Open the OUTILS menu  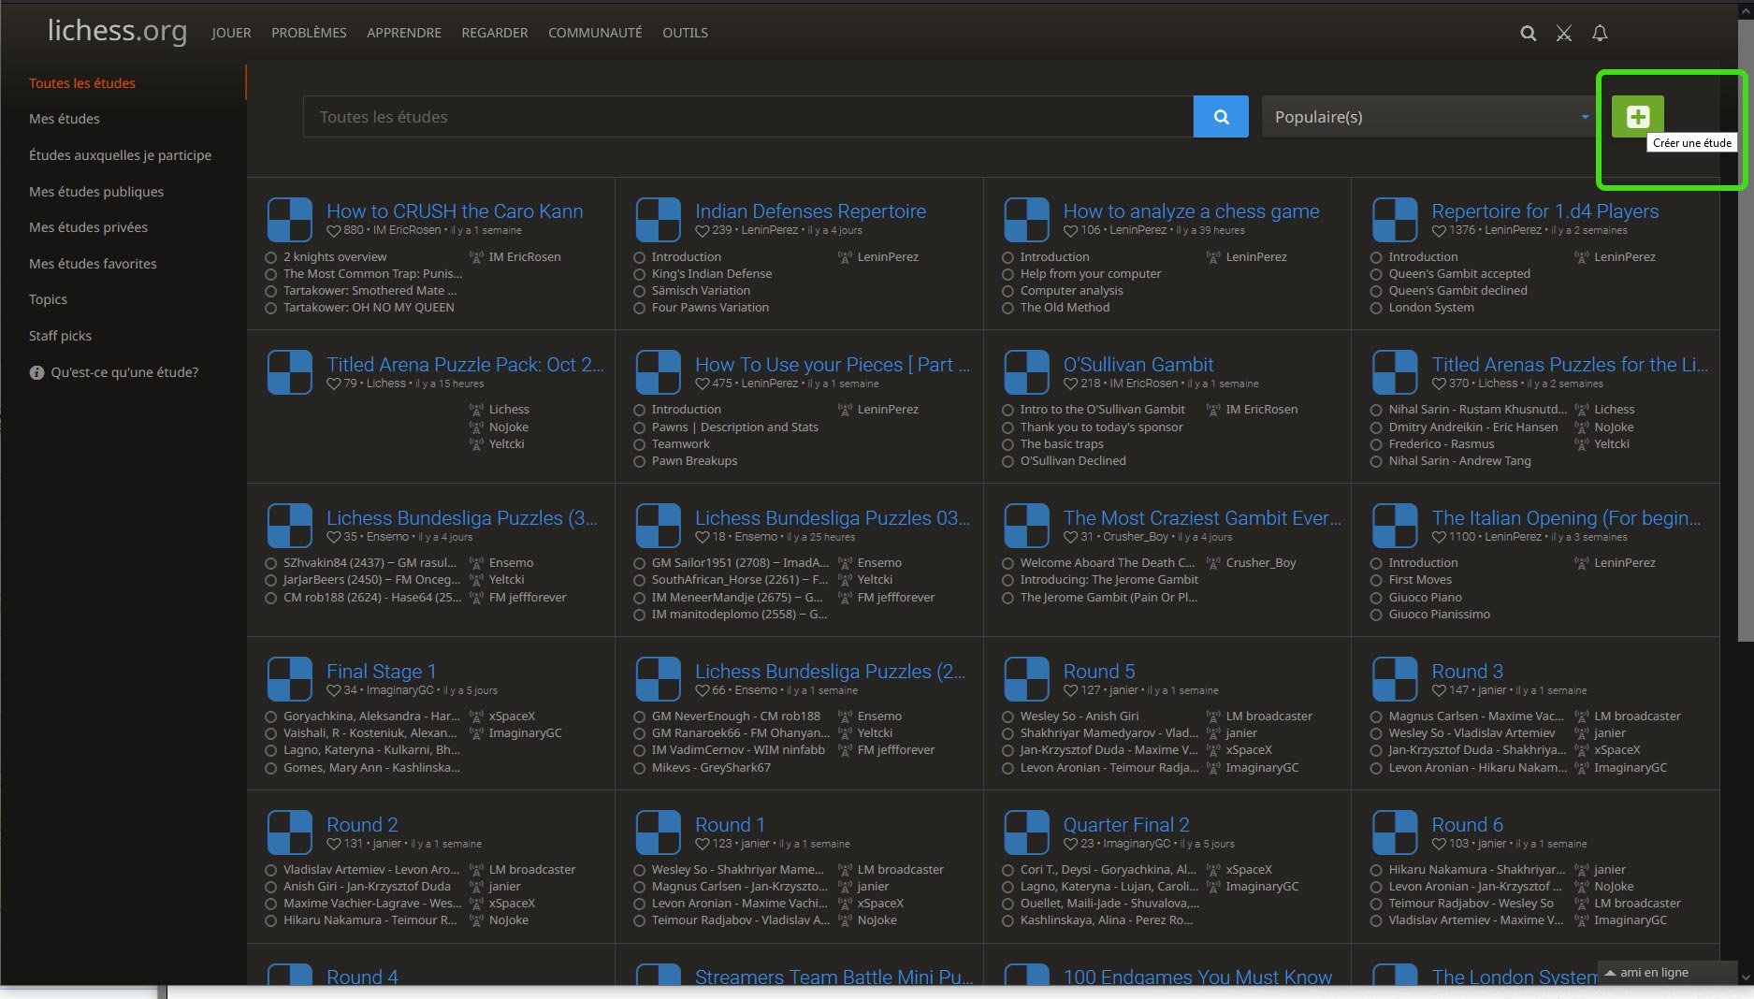click(685, 33)
